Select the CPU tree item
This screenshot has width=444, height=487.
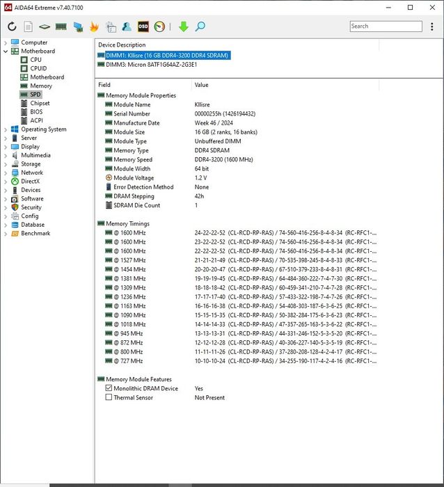(31, 60)
